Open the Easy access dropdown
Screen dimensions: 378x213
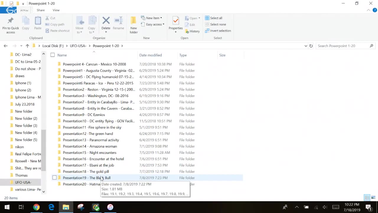point(152,25)
